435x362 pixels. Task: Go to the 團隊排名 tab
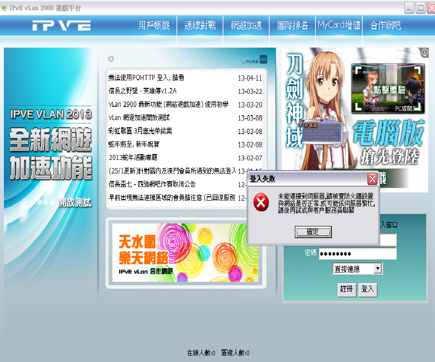coord(292,25)
